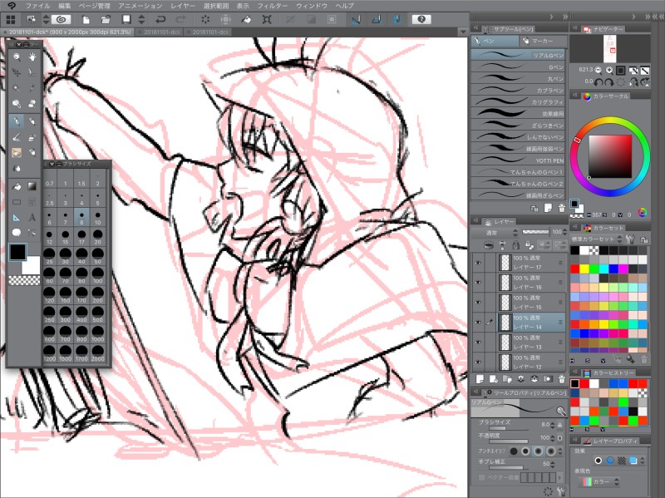
Task: Click the tool property wrench icon
Action: tap(562, 491)
